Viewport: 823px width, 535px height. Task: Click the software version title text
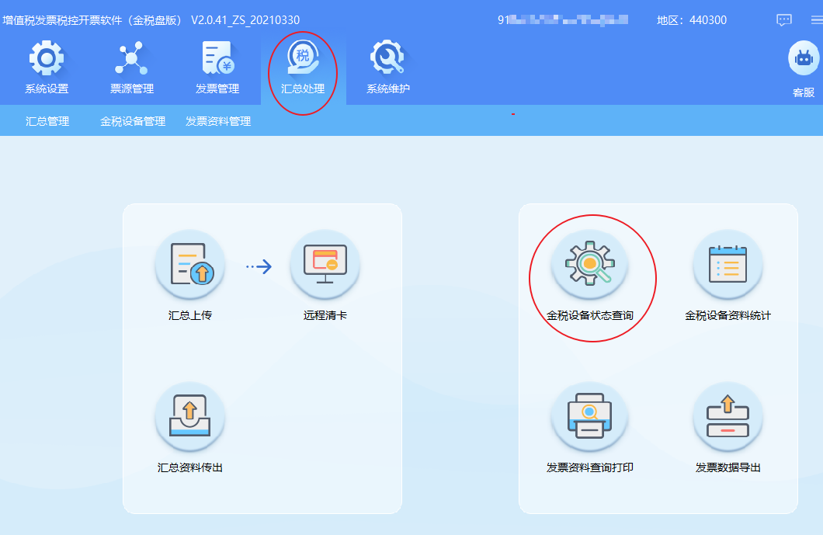pyautogui.click(x=151, y=20)
